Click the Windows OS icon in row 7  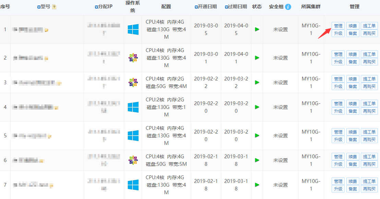click(x=133, y=185)
